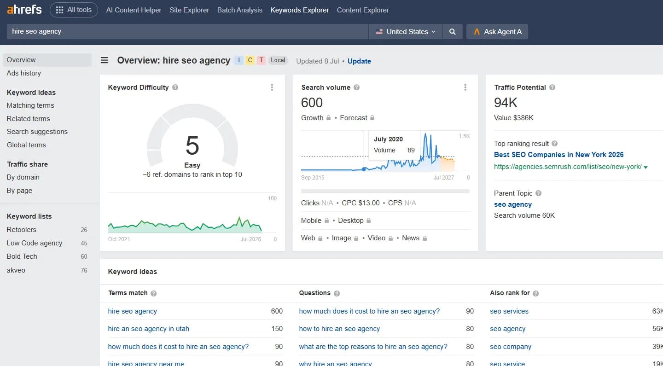Image resolution: width=663 pixels, height=366 pixels.
Task: Click the lock icon beside News
Action: [x=425, y=238]
